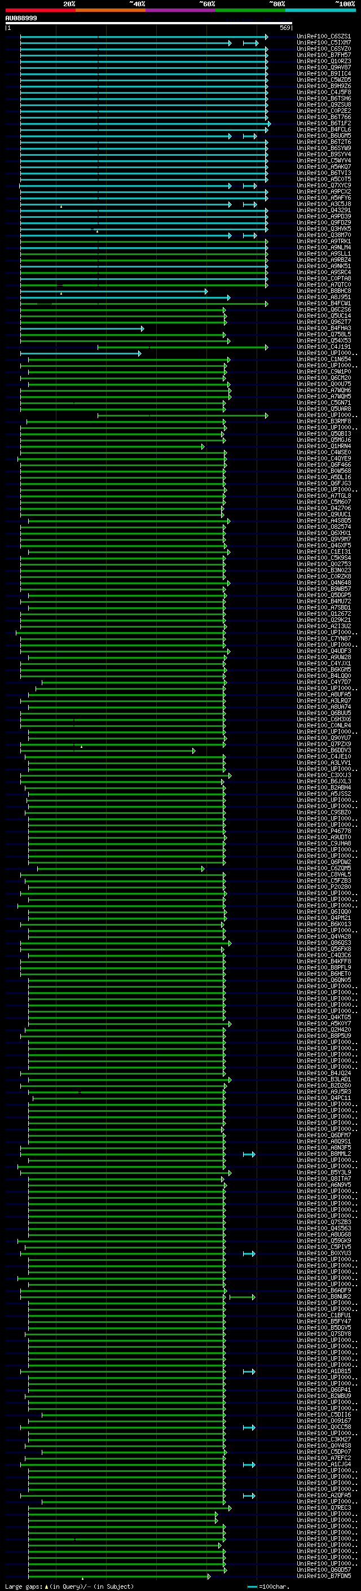Select the UniRef100_B9H9Z6 label
The width and height of the screenshot is (361, 1591).
tap(324, 86)
